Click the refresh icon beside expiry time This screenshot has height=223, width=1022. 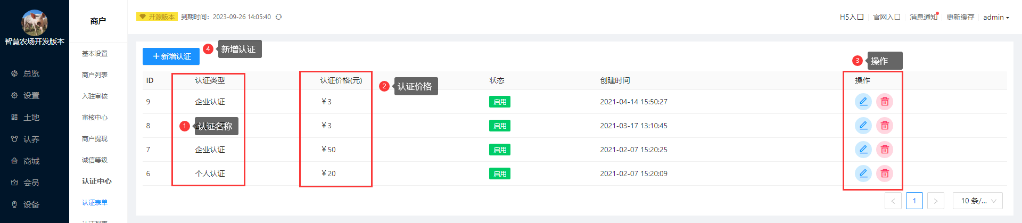tap(278, 17)
